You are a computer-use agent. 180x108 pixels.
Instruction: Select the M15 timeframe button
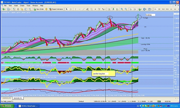tap(163, 9)
